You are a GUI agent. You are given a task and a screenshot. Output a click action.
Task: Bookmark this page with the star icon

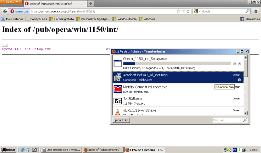tap(179, 11)
